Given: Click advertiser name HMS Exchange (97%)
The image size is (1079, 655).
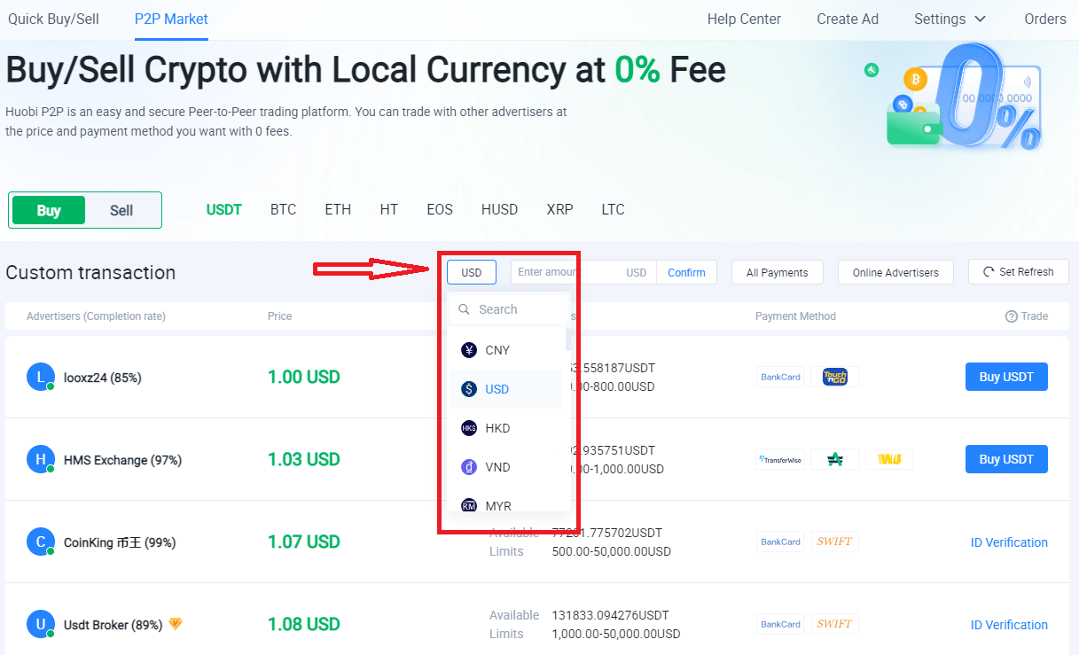Looking at the screenshot, I should click(122, 460).
